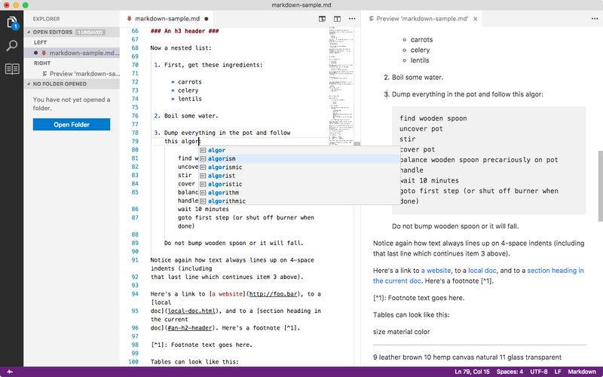Screen dimensions: 603x377
Task: Click the editor minimap
Action: click(341, 84)
